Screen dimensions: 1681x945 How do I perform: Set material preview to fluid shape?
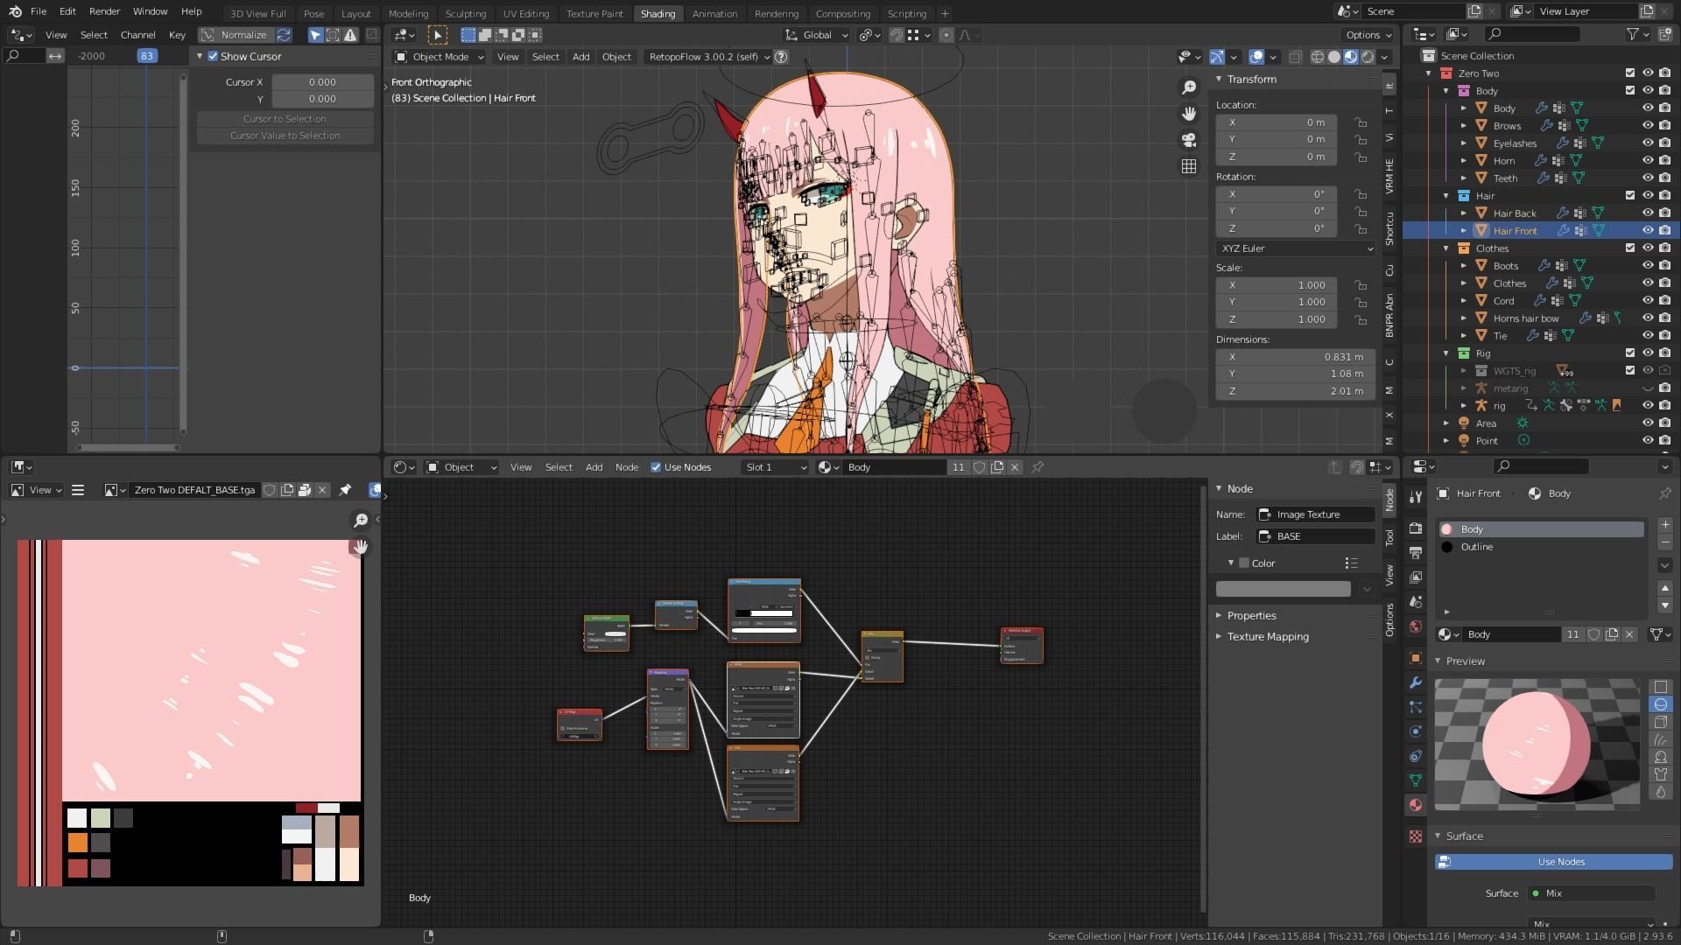(1661, 792)
